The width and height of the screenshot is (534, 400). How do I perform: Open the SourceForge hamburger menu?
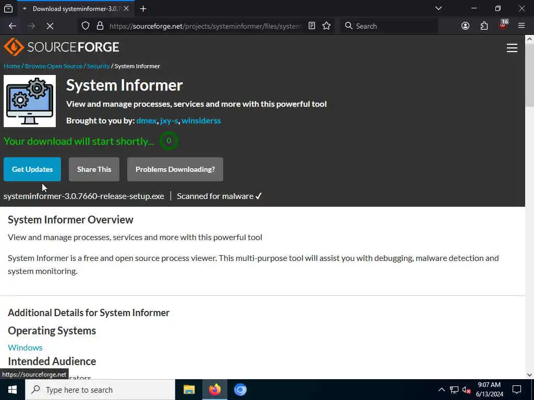click(512, 48)
